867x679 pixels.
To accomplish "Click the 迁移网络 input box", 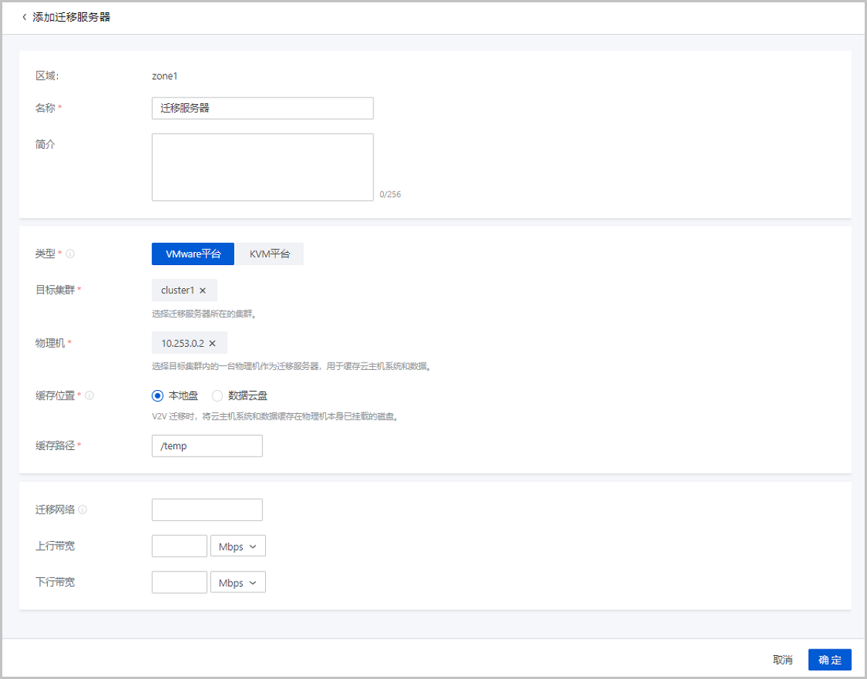I will tap(207, 510).
